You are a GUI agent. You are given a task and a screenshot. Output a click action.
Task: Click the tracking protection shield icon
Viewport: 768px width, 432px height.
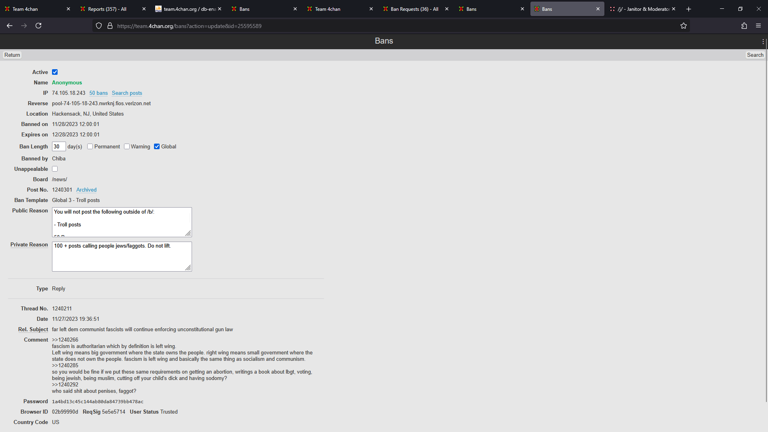99,26
